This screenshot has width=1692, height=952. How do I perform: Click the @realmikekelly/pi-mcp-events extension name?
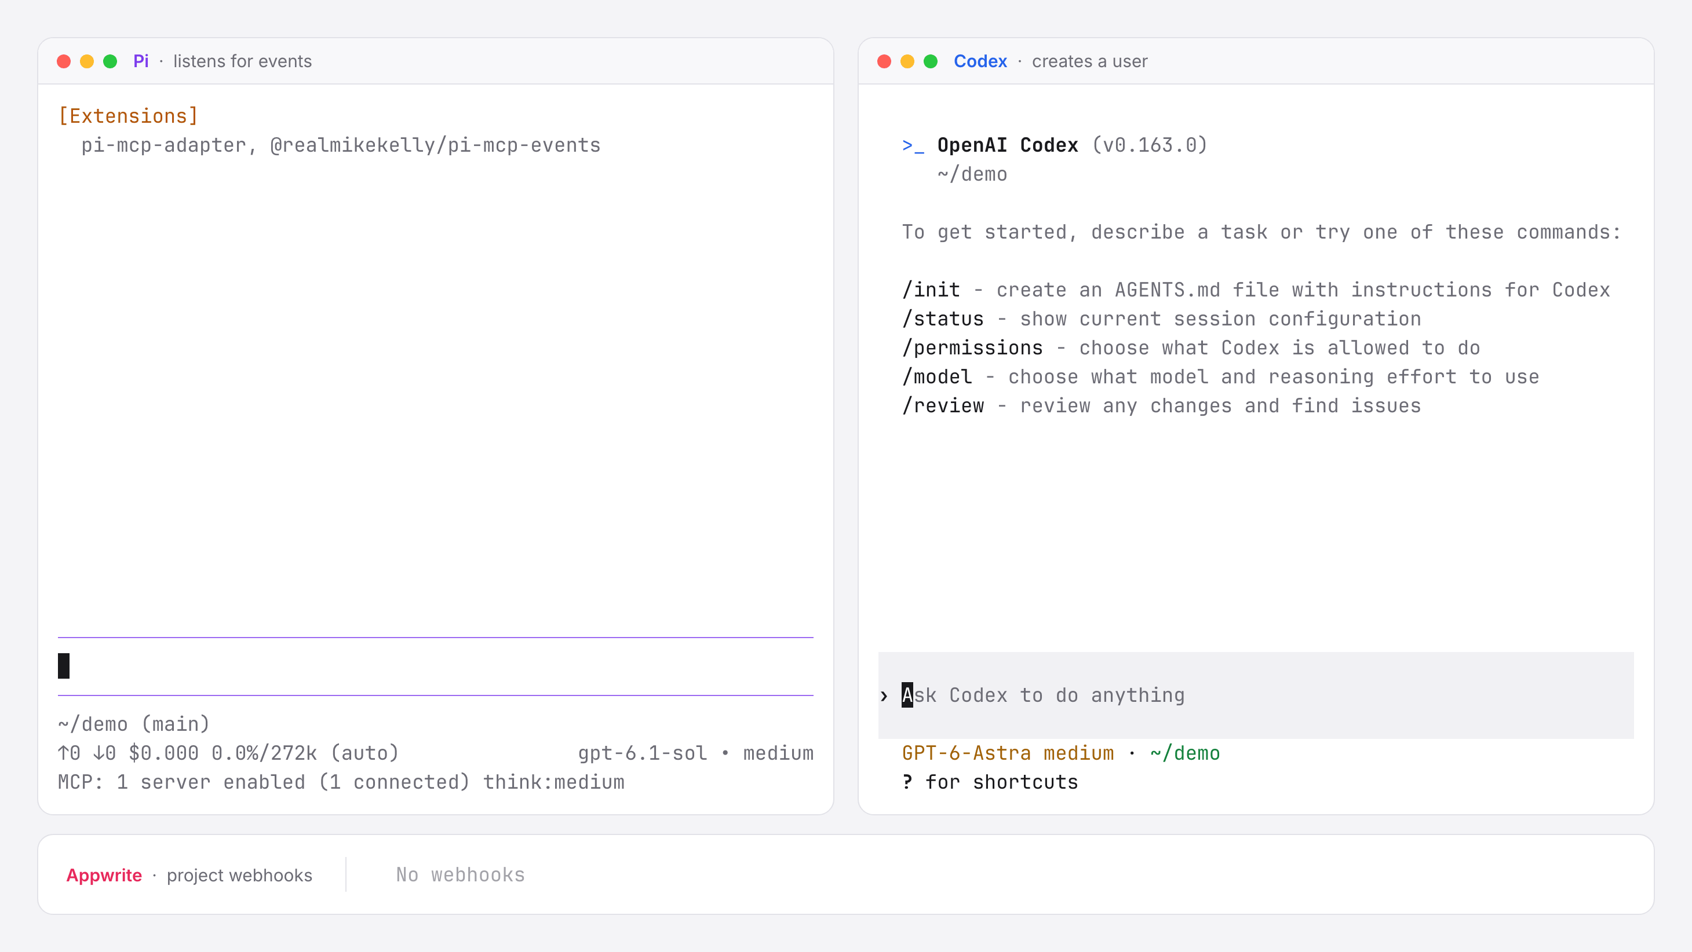[436, 145]
